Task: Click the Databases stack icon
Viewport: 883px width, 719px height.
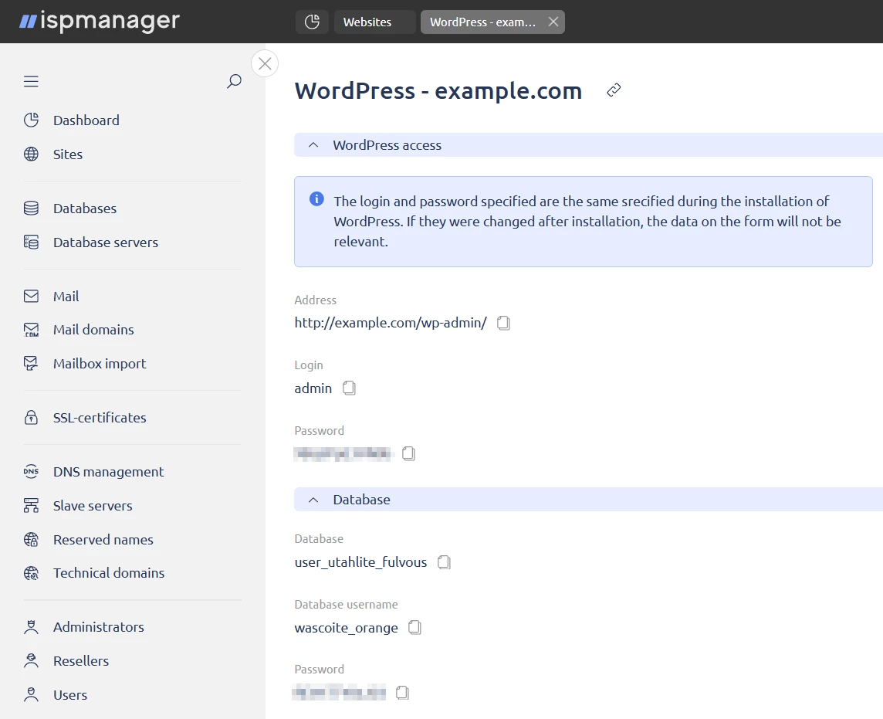Action: coord(32,209)
